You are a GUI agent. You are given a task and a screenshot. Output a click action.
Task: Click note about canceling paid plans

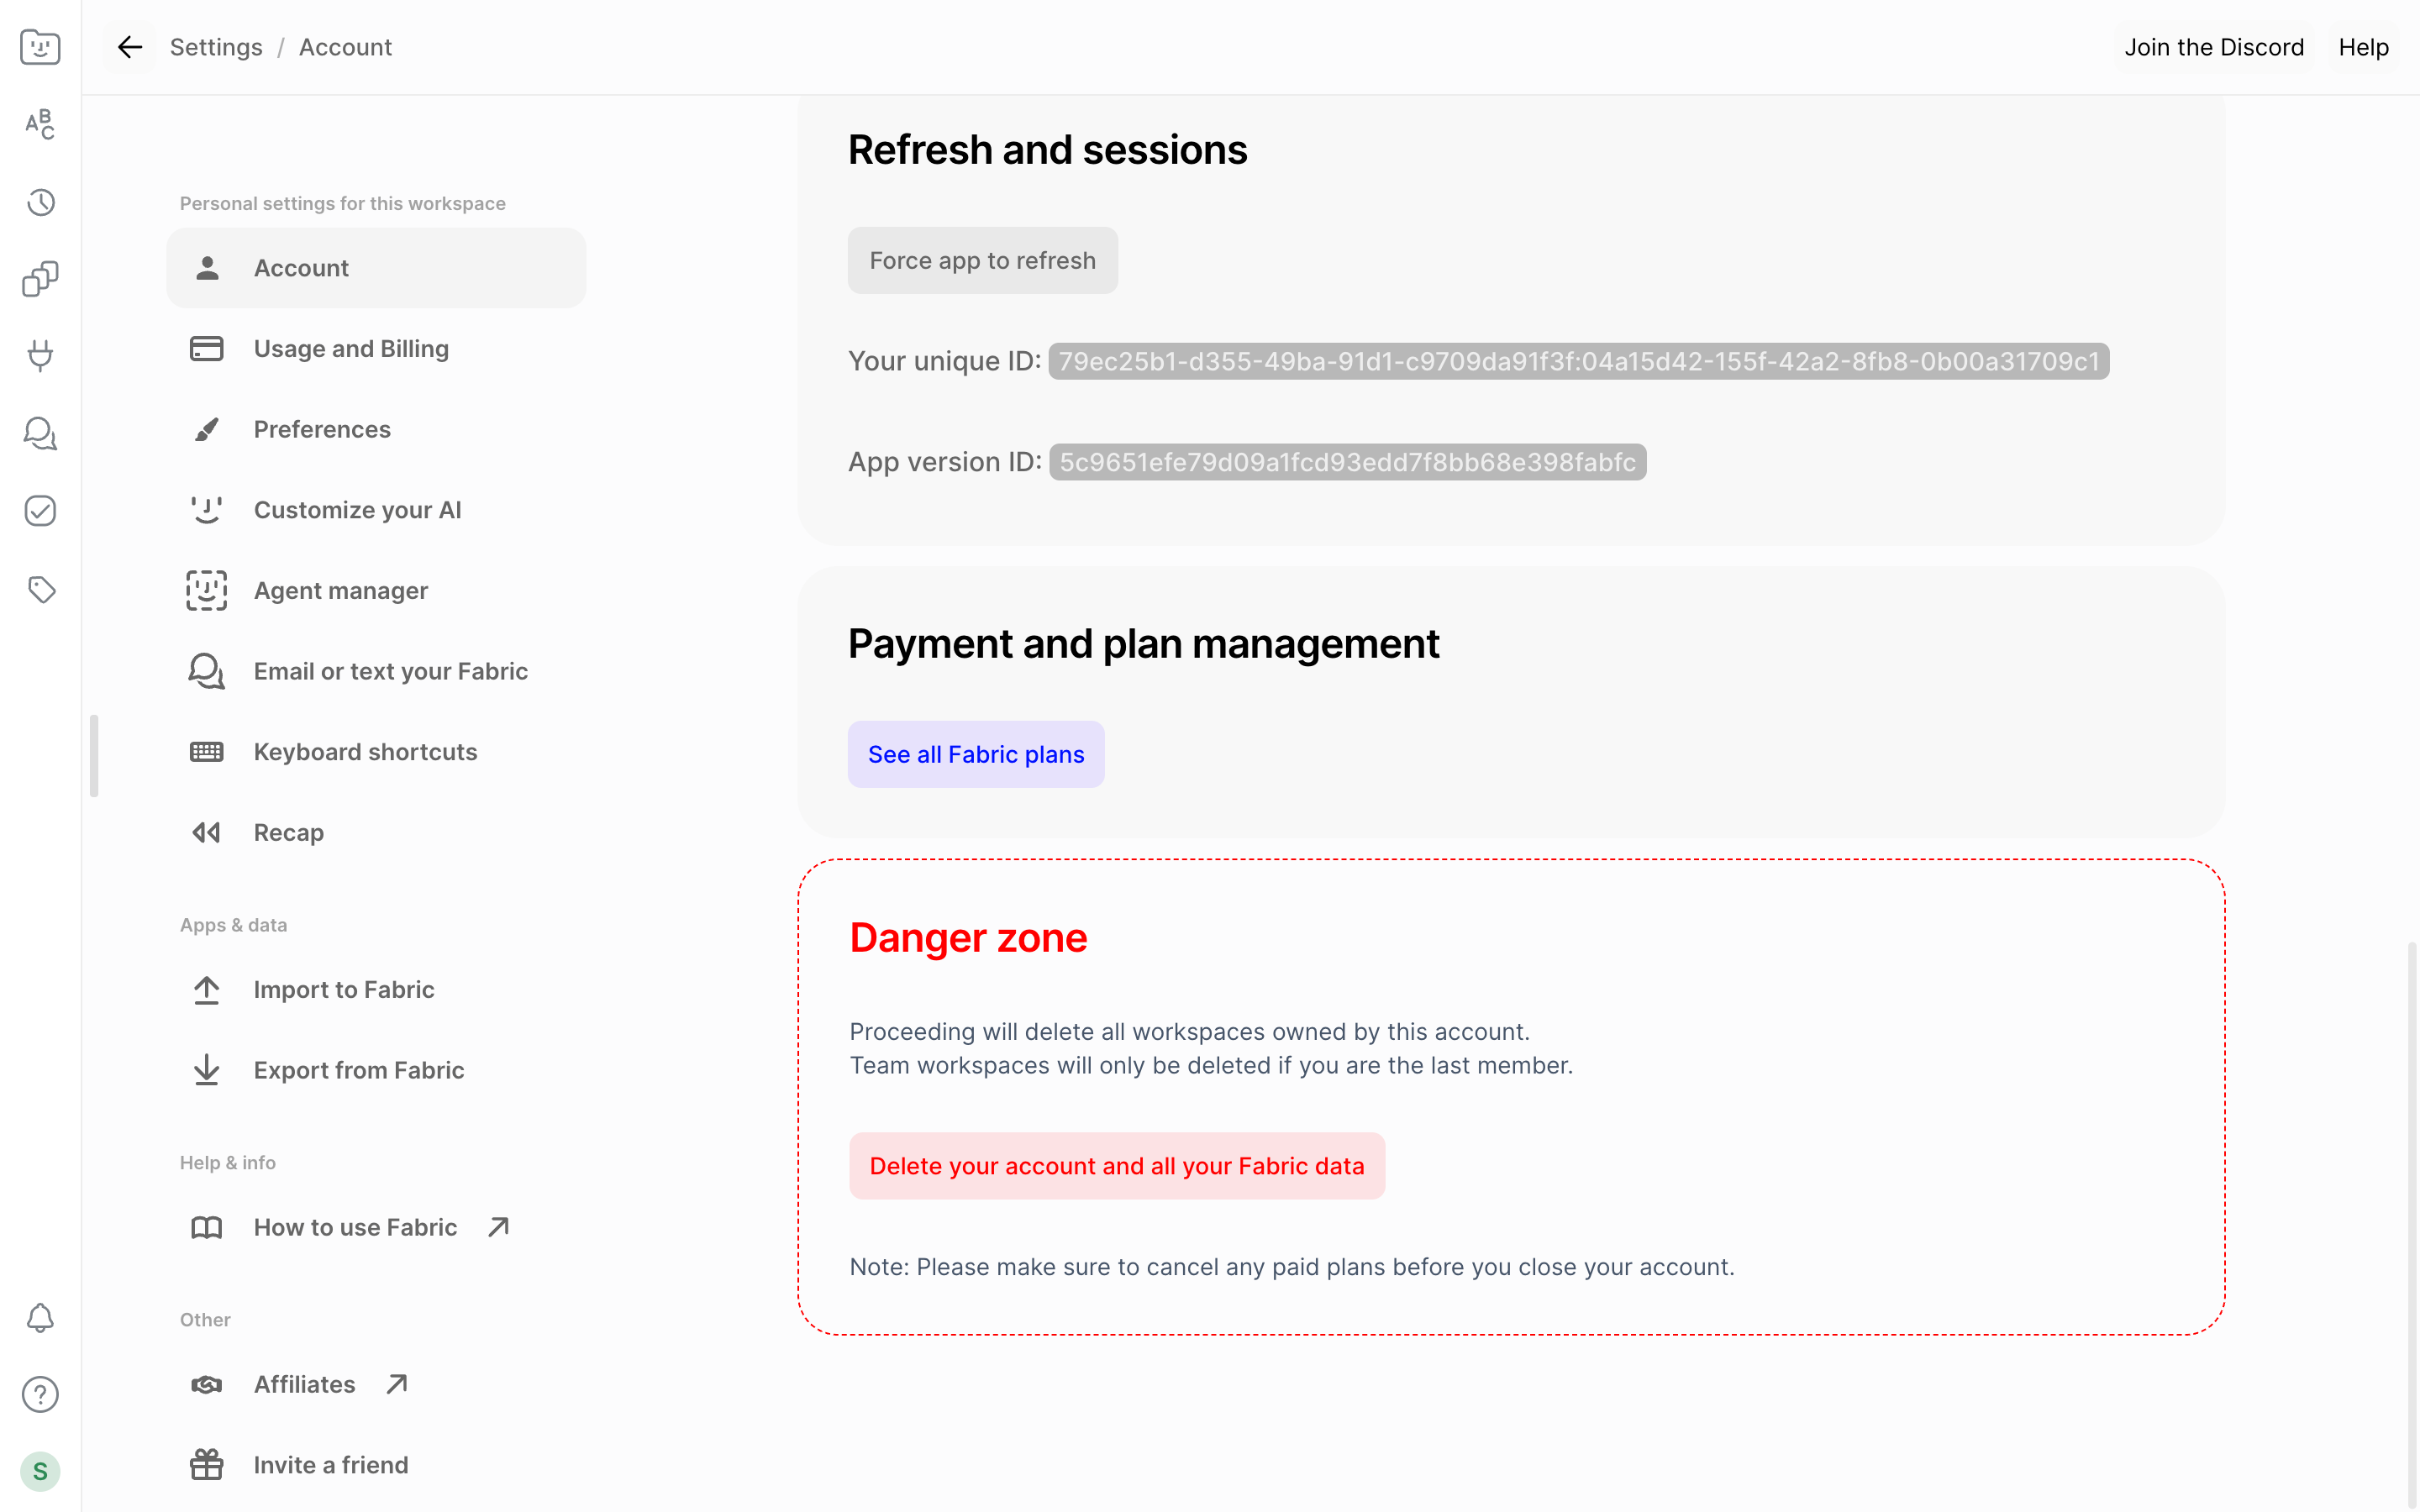(x=1292, y=1267)
